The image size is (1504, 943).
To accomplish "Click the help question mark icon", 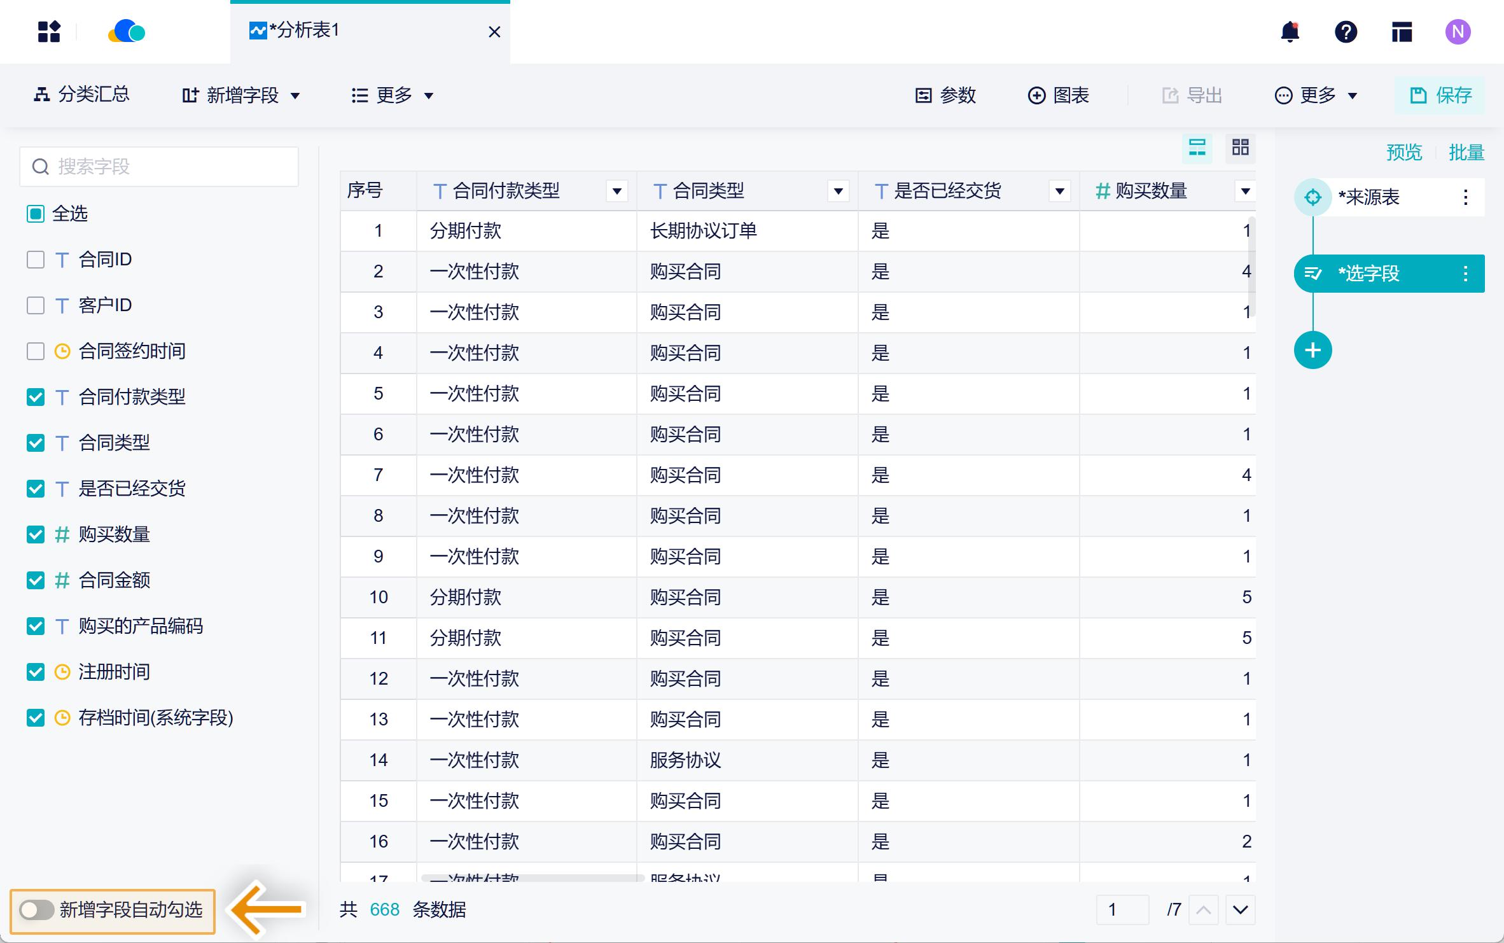I will [x=1346, y=31].
